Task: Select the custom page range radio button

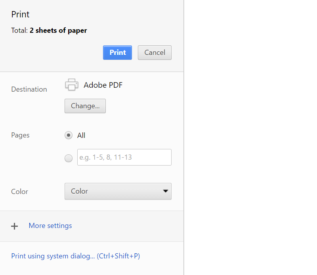Action: click(68, 158)
